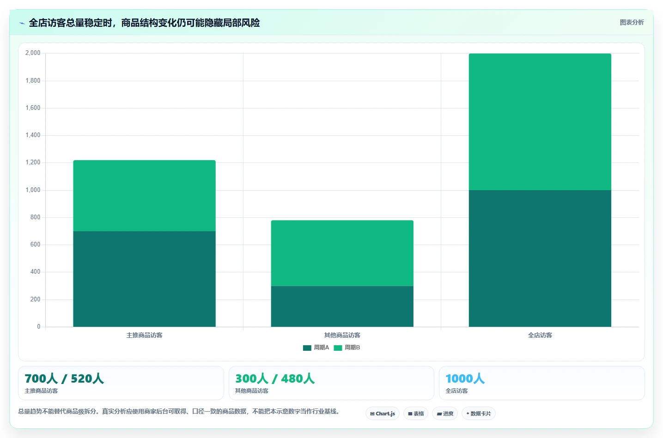Screen dimensions: 663x438
Task: Click the 主推商品访客 caption under 700人 card
Action: [x=41, y=391]
